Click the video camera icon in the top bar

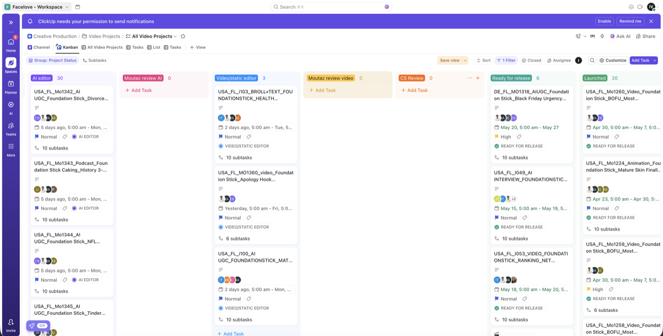(x=640, y=7)
